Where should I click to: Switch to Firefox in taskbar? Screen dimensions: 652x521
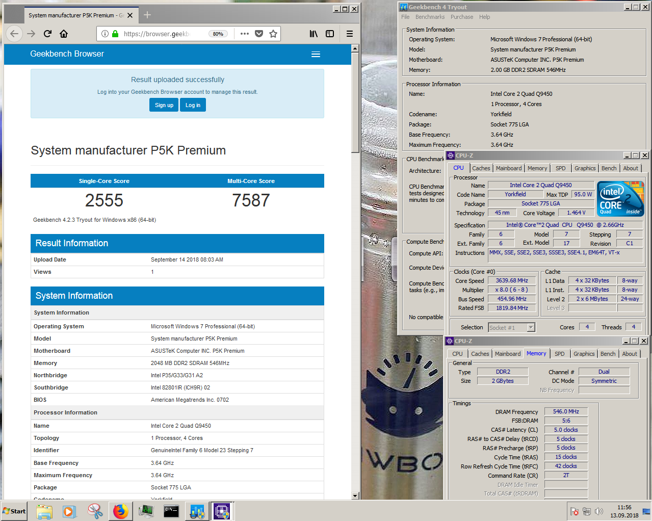120,511
